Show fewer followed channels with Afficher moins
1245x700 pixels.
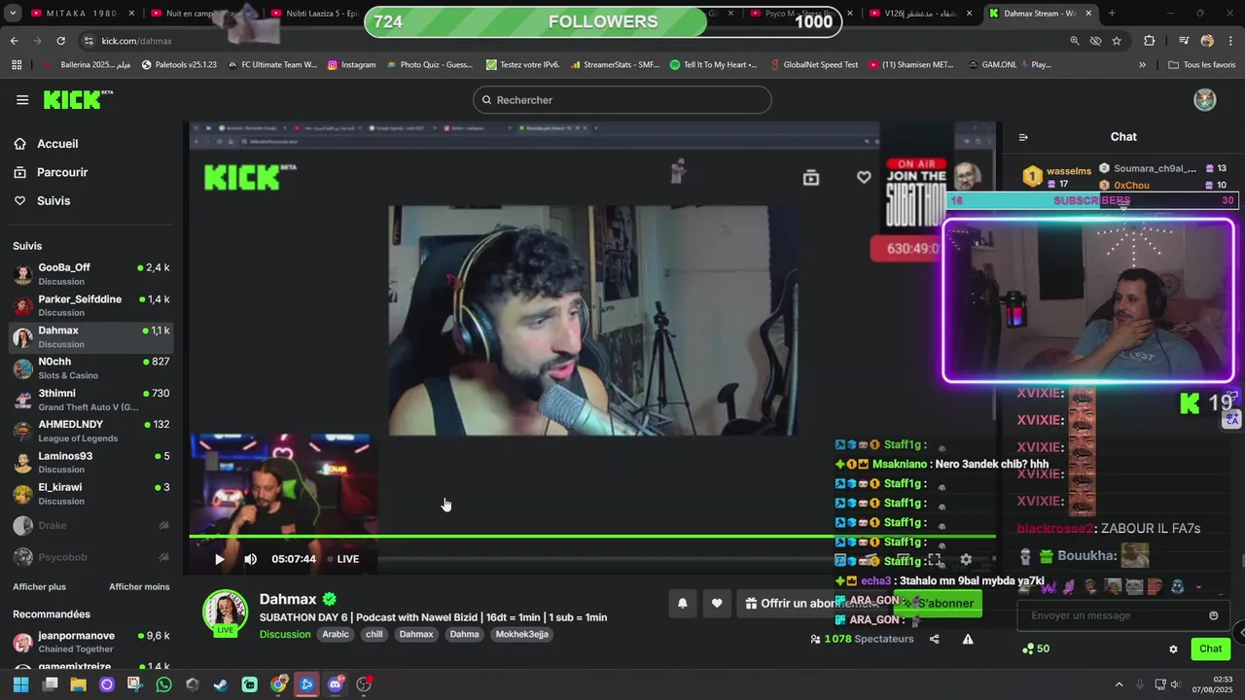click(139, 587)
